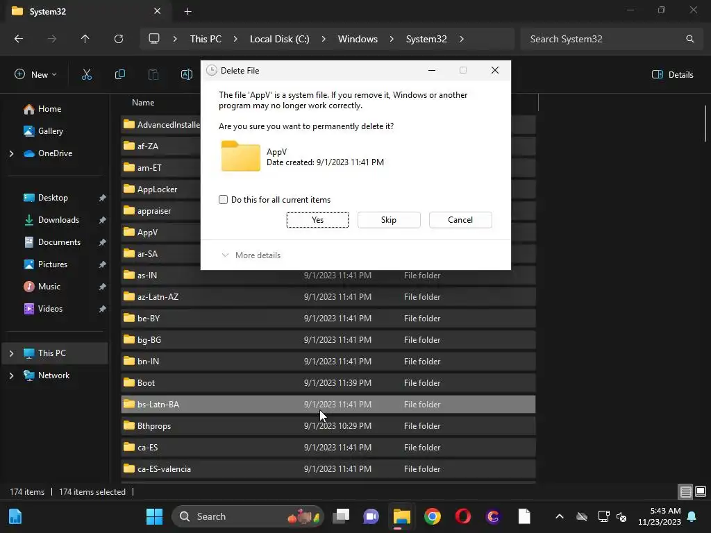Open Google Chrome from the taskbar
Image resolution: width=711 pixels, height=533 pixels.
[433, 516]
